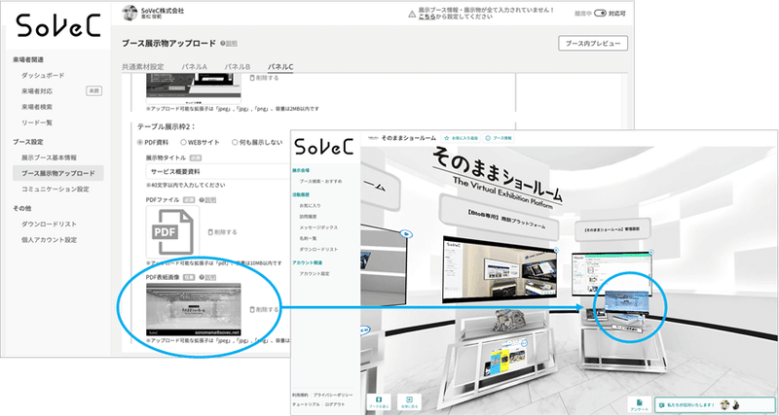Click 削除する beside the PDF file icon
This screenshot has height=416, width=779.
[222, 231]
